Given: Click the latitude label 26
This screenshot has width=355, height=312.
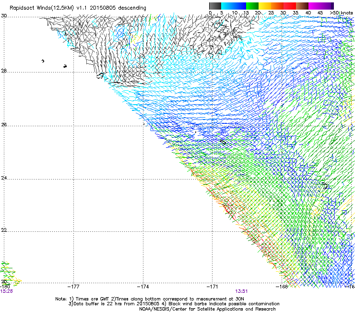Looking at the screenshot, I should (x=4, y=125).
